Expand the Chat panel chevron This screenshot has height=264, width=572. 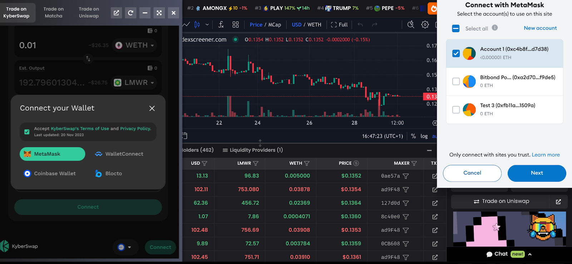[530, 254]
